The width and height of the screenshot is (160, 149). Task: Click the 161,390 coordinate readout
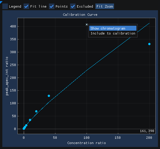(147, 131)
